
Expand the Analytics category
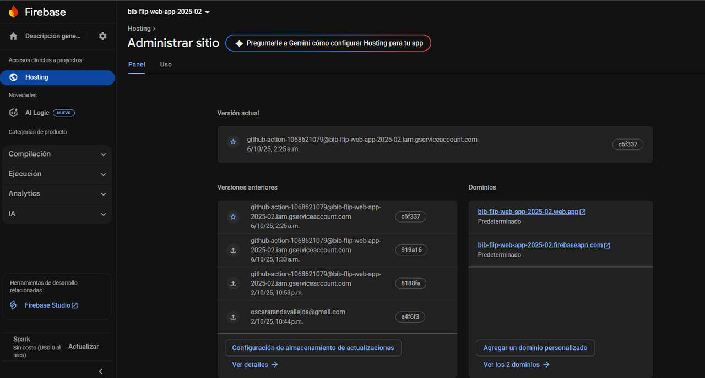coord(57,193)
